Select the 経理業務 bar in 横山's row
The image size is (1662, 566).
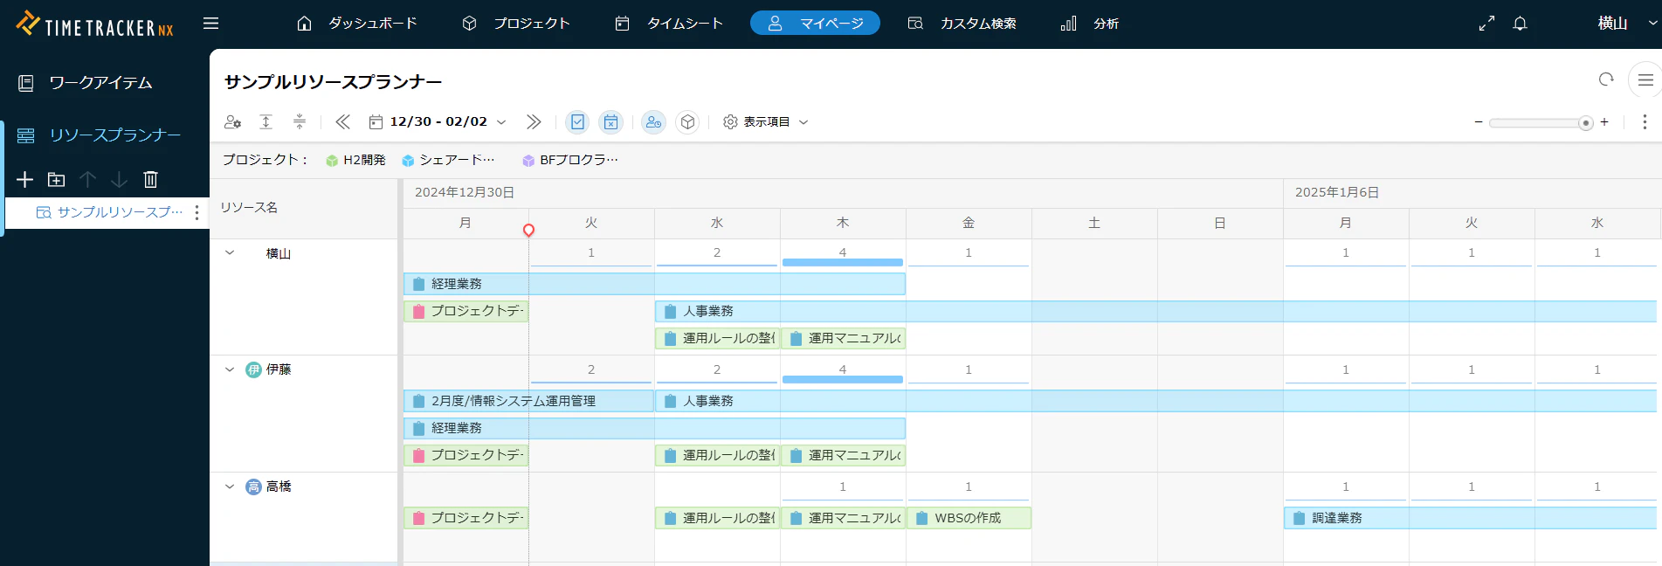tap(654, 284)
